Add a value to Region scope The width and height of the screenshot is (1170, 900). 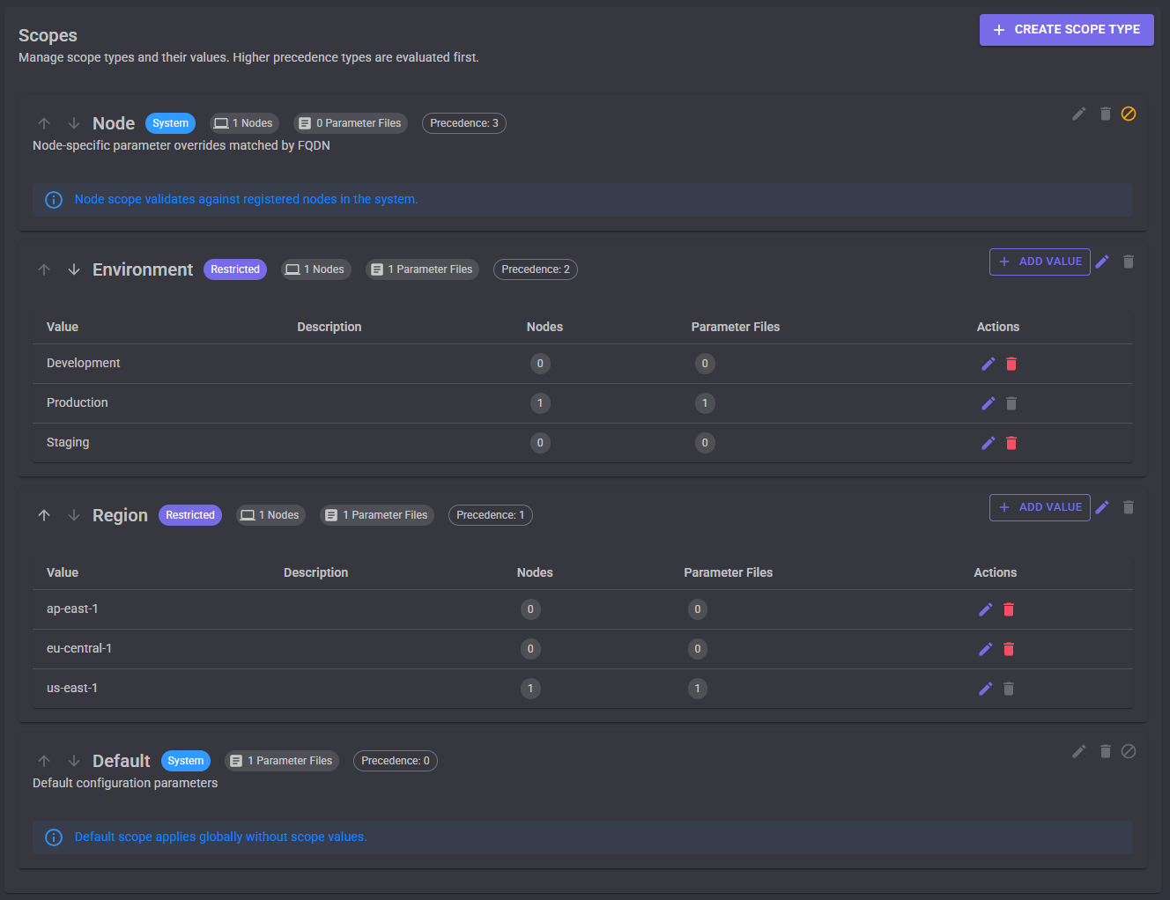1040,507
